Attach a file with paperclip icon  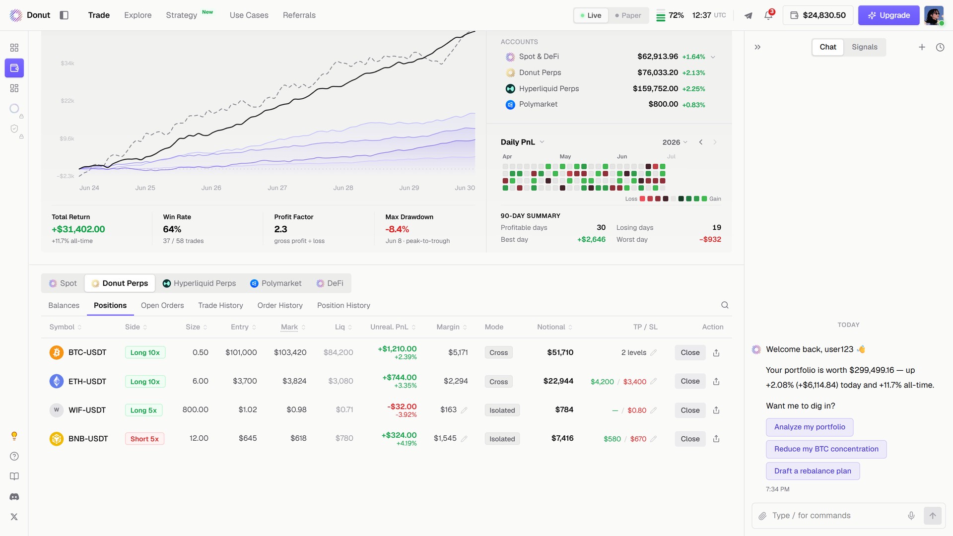click(x=762, y=516)
